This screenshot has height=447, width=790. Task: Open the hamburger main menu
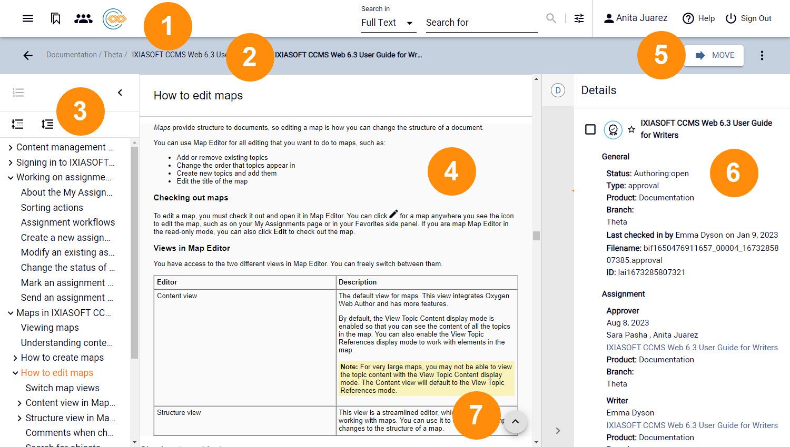28,18
